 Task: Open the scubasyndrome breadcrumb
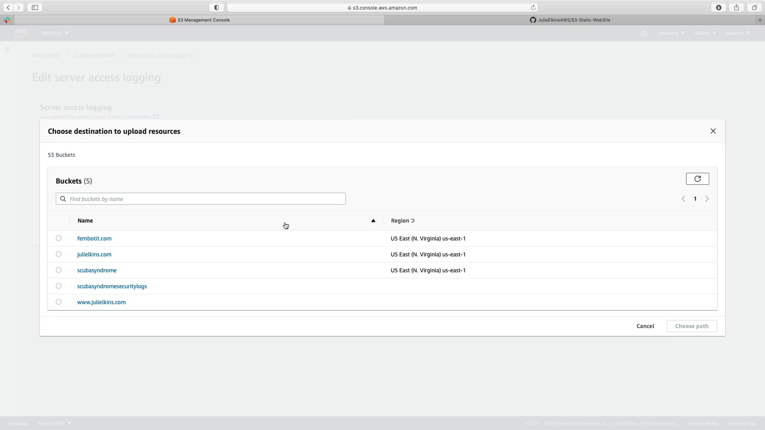pyautogui.click(x=94, y=55)
